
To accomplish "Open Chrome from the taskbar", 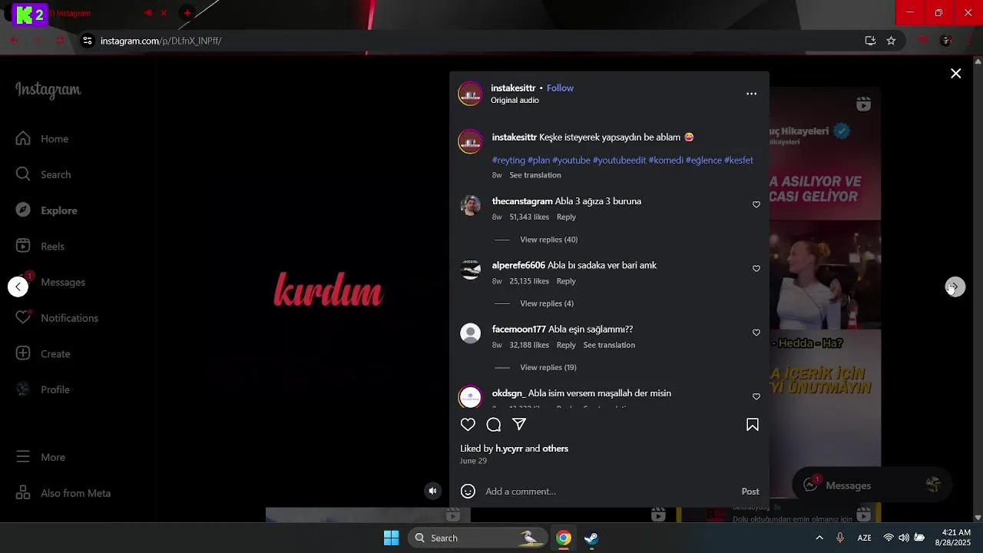I will [564, 538].
